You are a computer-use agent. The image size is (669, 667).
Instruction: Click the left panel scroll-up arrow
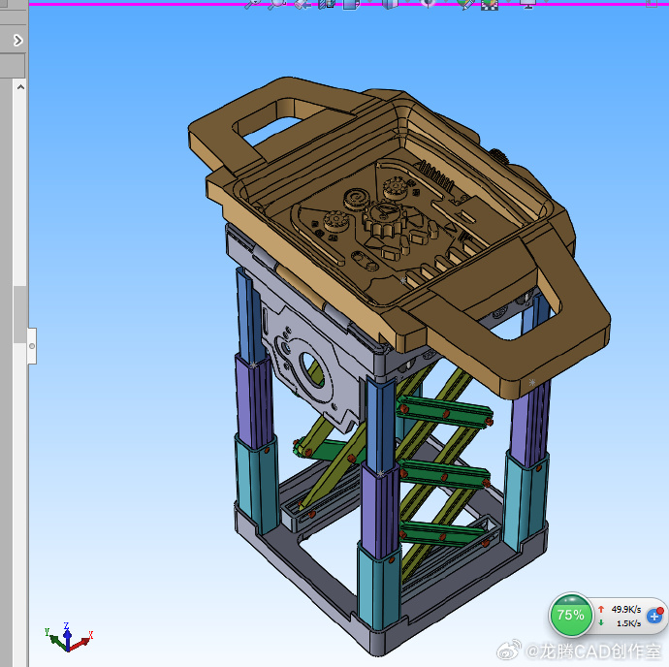[x=18, y=86]
